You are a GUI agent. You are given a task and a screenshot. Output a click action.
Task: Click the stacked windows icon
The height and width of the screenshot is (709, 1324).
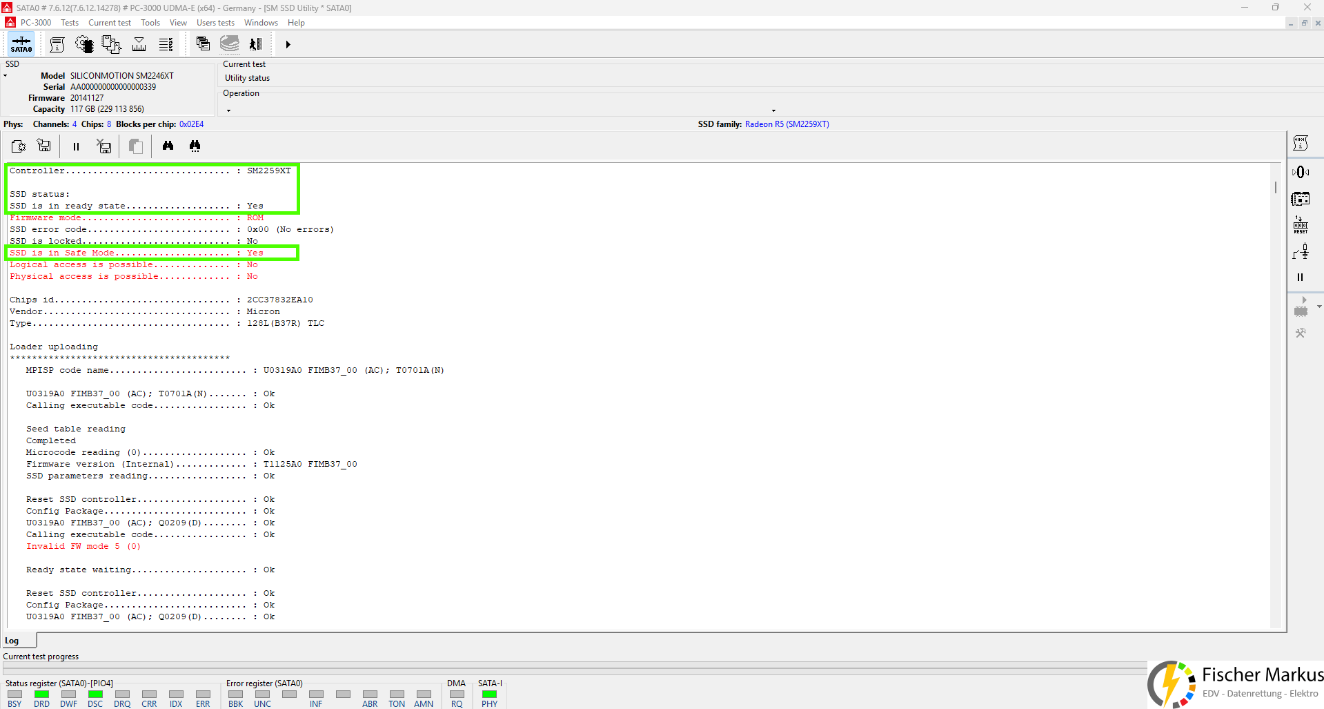click(203, 44)
